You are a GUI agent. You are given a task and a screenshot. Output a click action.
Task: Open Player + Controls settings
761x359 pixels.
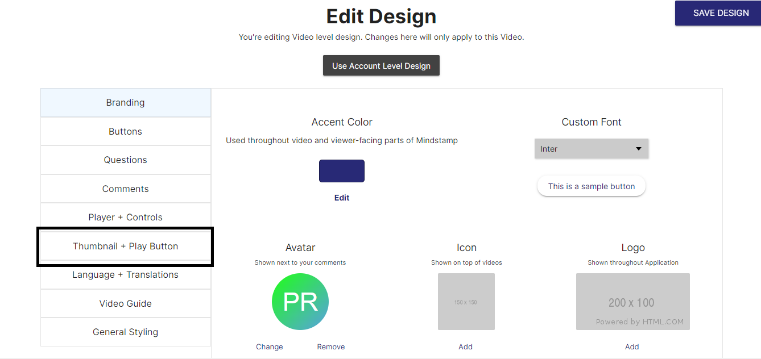pyautogui.click(x=126, y=218)
